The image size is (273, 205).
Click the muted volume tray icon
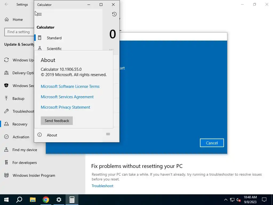(239, 200)
